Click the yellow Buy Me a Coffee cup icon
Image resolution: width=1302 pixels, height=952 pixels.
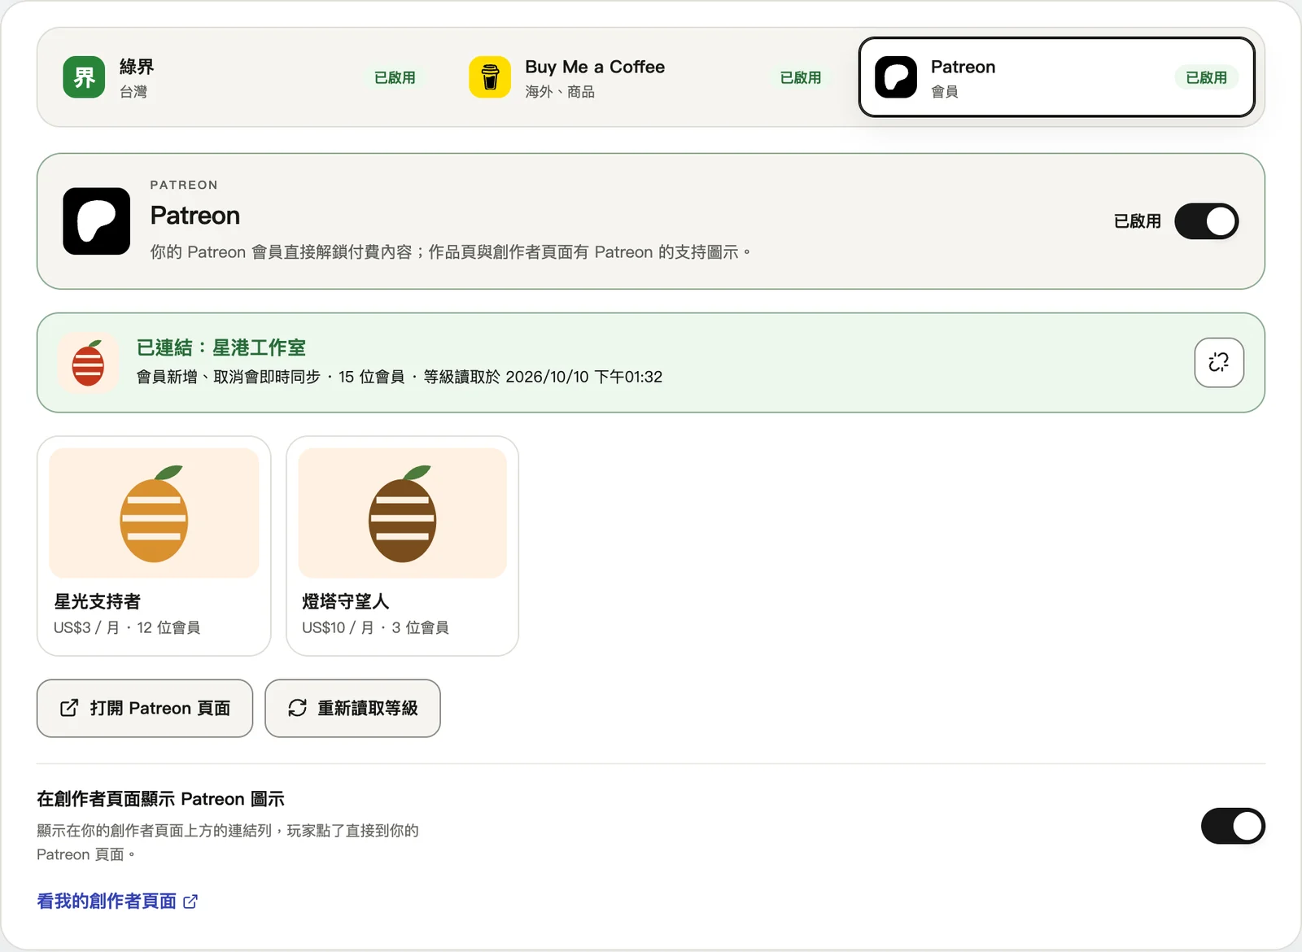pyautogui.click(x=490, y=77)
